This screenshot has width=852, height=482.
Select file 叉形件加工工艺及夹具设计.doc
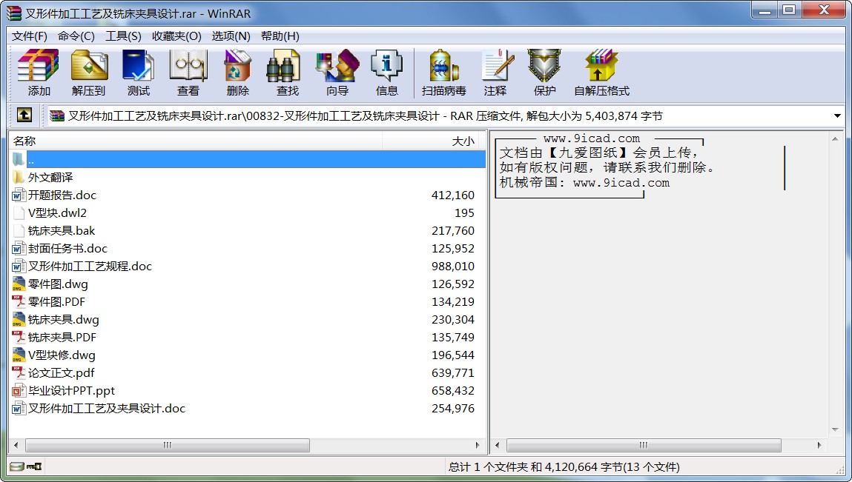click(107, 409)
